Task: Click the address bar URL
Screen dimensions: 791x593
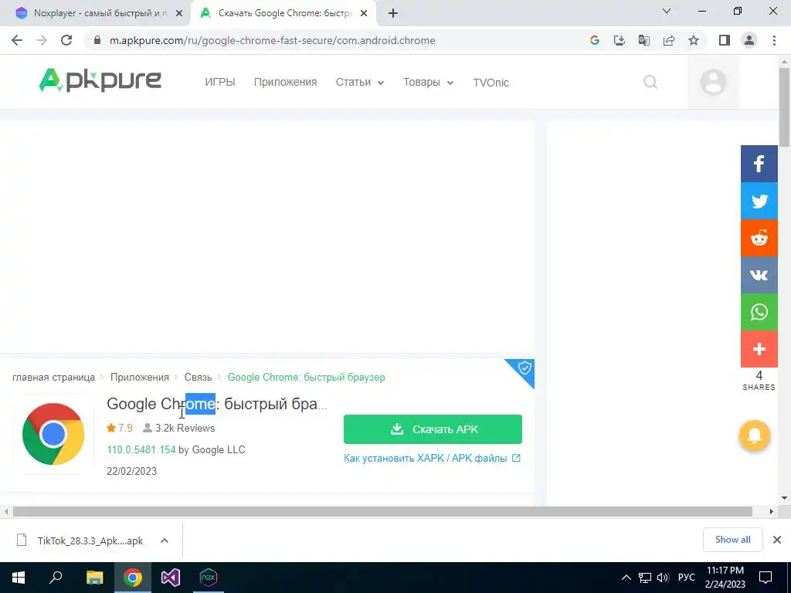Action: [273, 40]
